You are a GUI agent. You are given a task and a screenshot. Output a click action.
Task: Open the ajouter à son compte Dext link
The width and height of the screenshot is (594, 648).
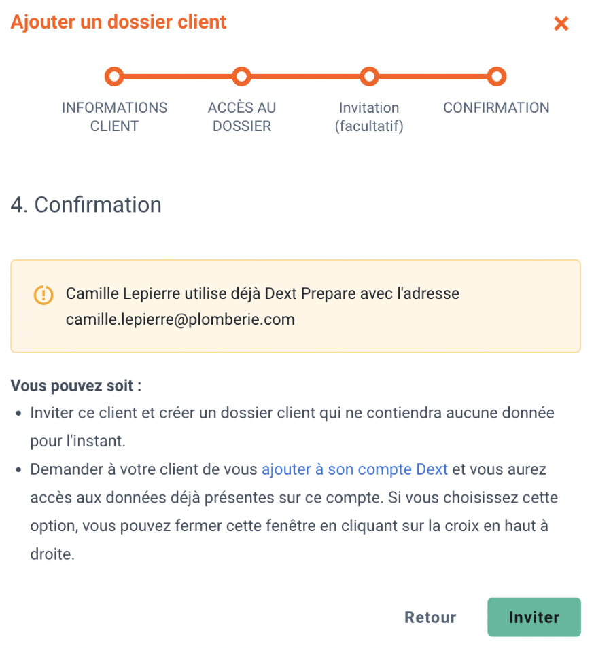355,469
